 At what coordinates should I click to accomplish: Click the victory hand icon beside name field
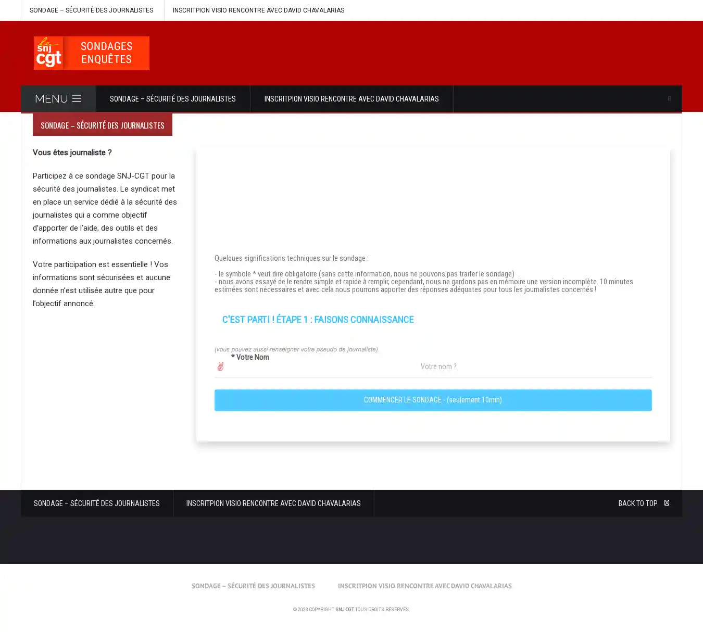pos(220,366)
